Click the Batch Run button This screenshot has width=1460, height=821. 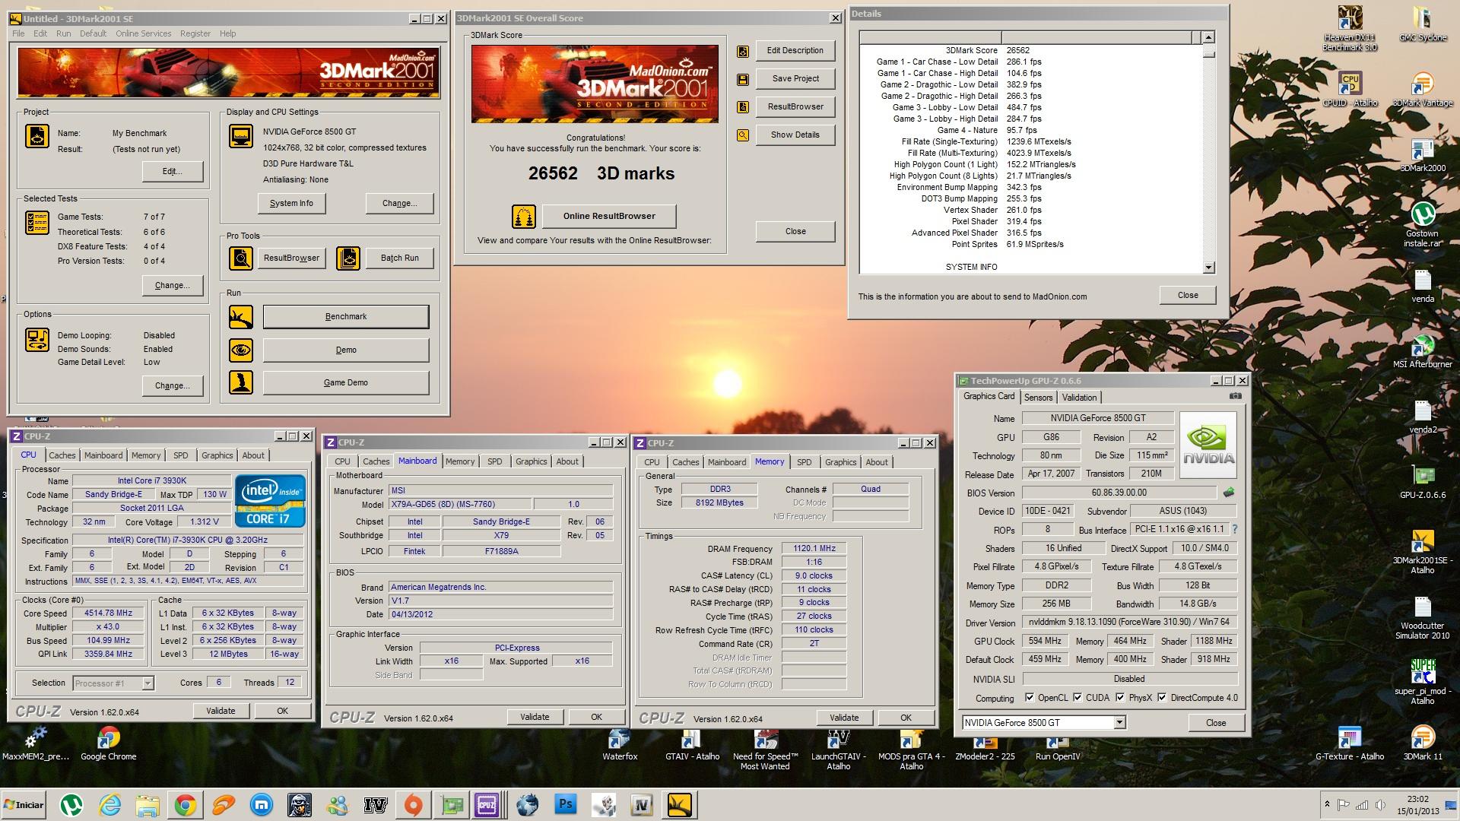[400, 258]
